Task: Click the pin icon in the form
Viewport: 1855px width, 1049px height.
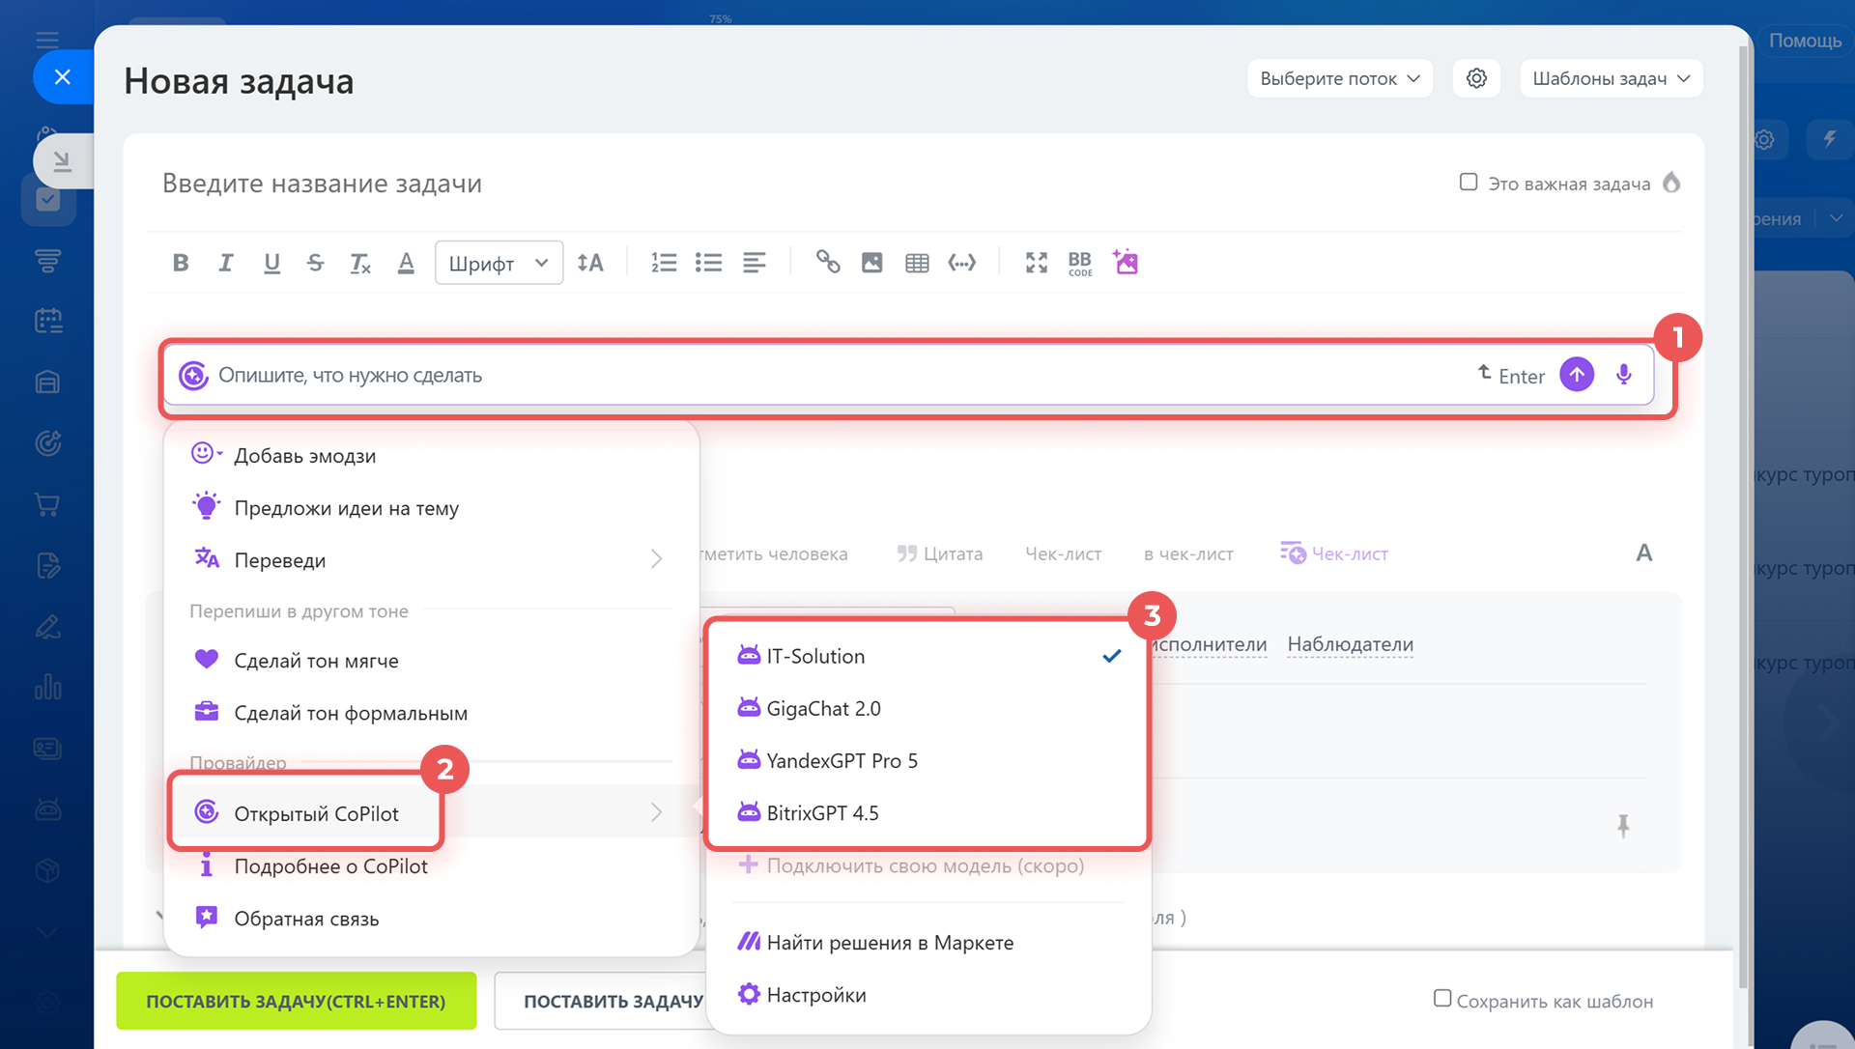Action: 1623,826
